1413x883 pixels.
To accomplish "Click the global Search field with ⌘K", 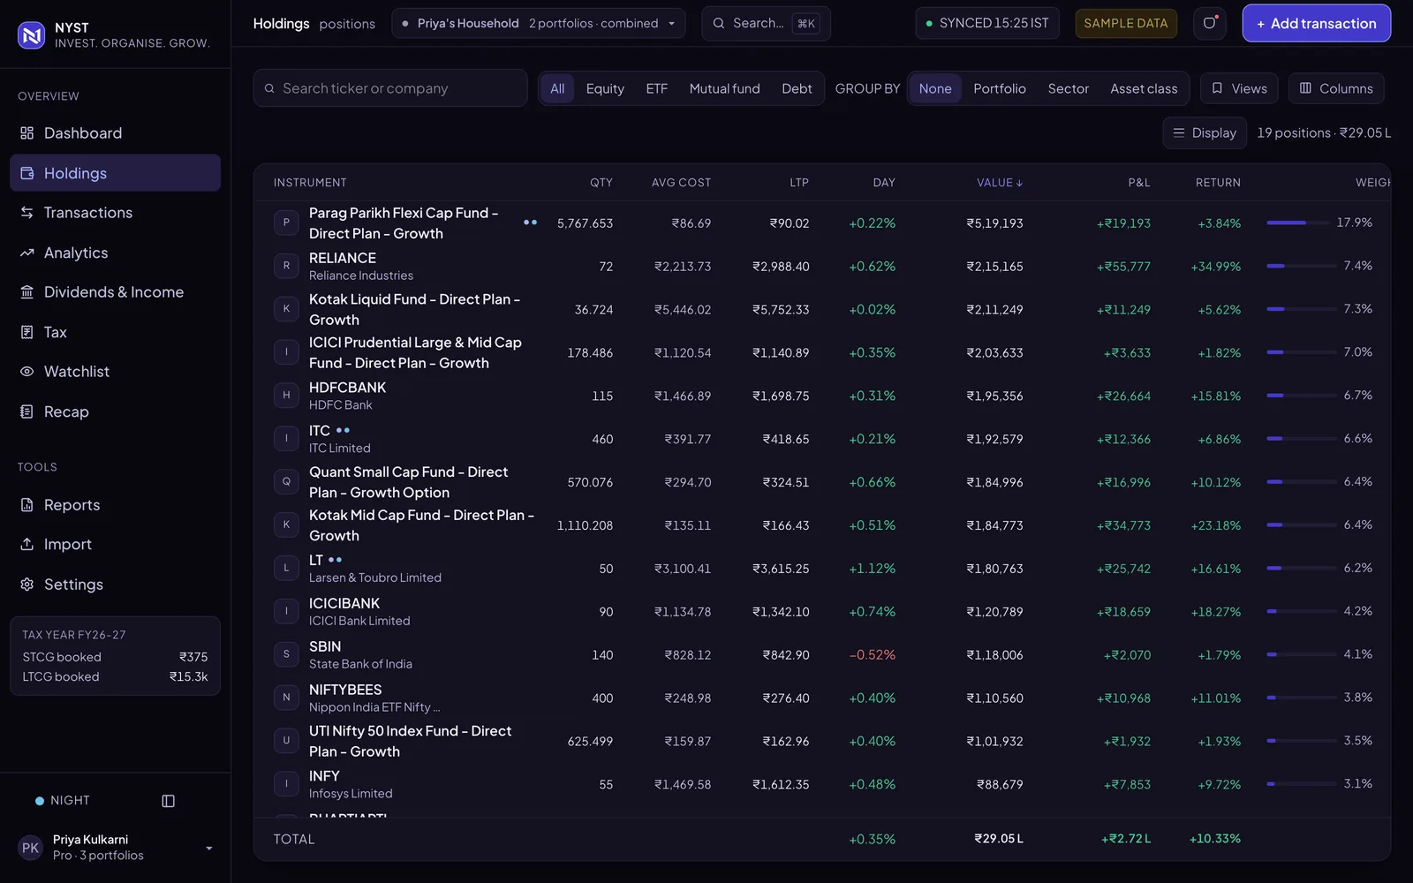I will [766, 23].
